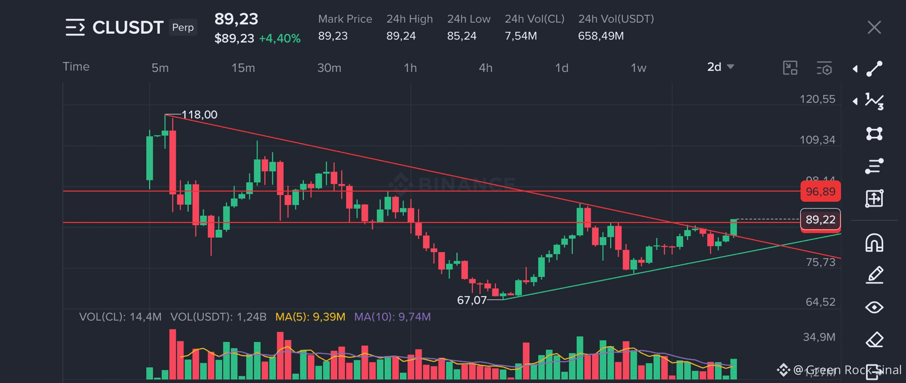906x383 pixels.
Task: Hide all drawings with the eye icon
Action: coord(874,307)
